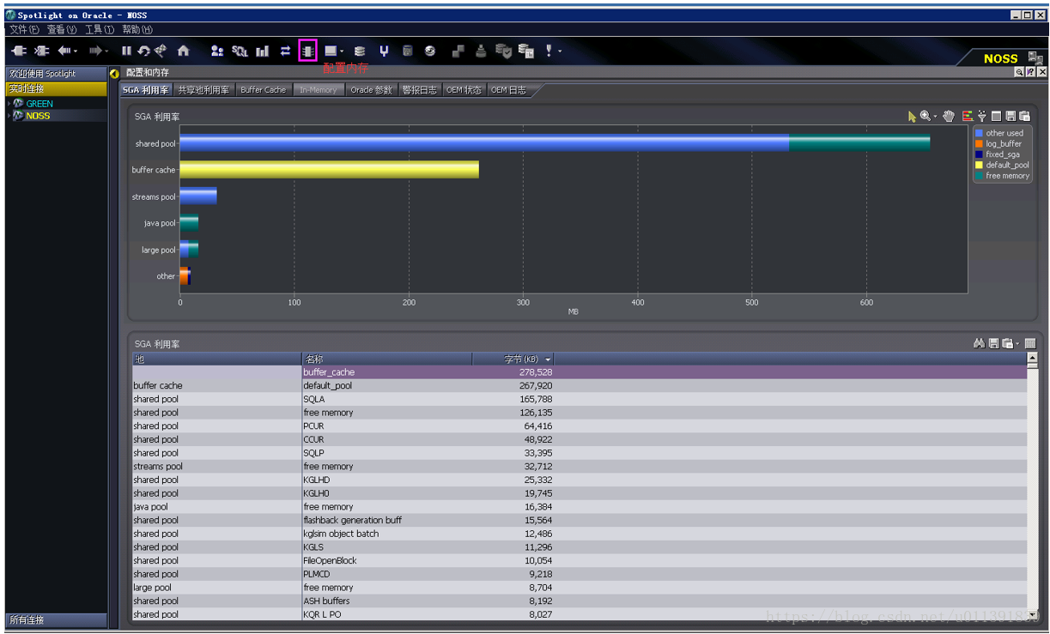
Task: Click the exclamation alarm toolbar icon
Action: 549,51
